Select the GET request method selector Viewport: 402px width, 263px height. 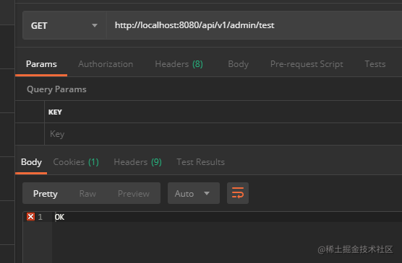[64, 25]
